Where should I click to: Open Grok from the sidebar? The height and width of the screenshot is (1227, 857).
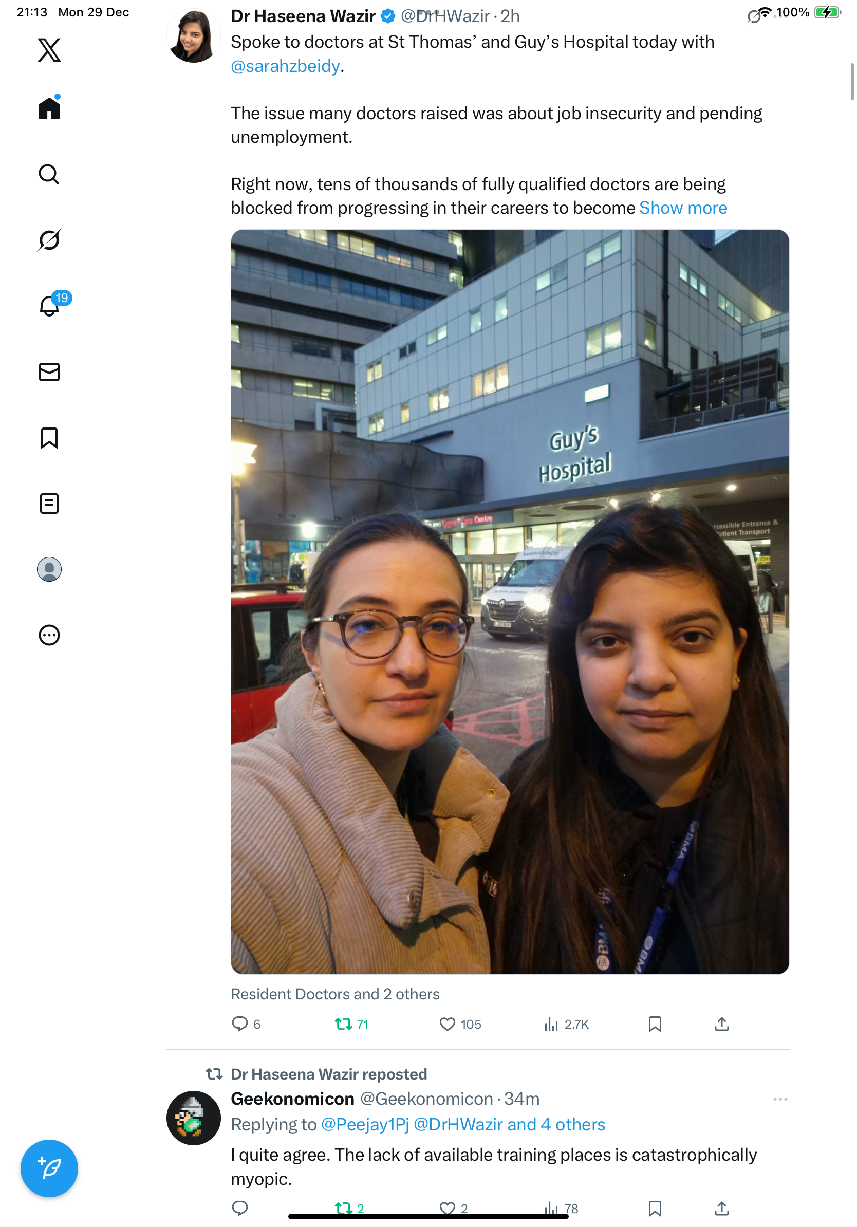[x=49, y=240]
